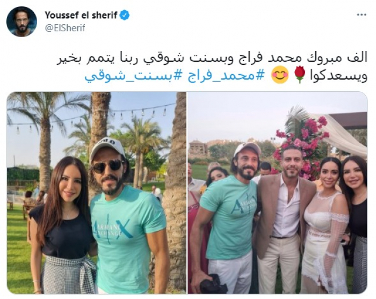Open the @ElSherif handle link
The image size is (376, 299).
(65, 28)
